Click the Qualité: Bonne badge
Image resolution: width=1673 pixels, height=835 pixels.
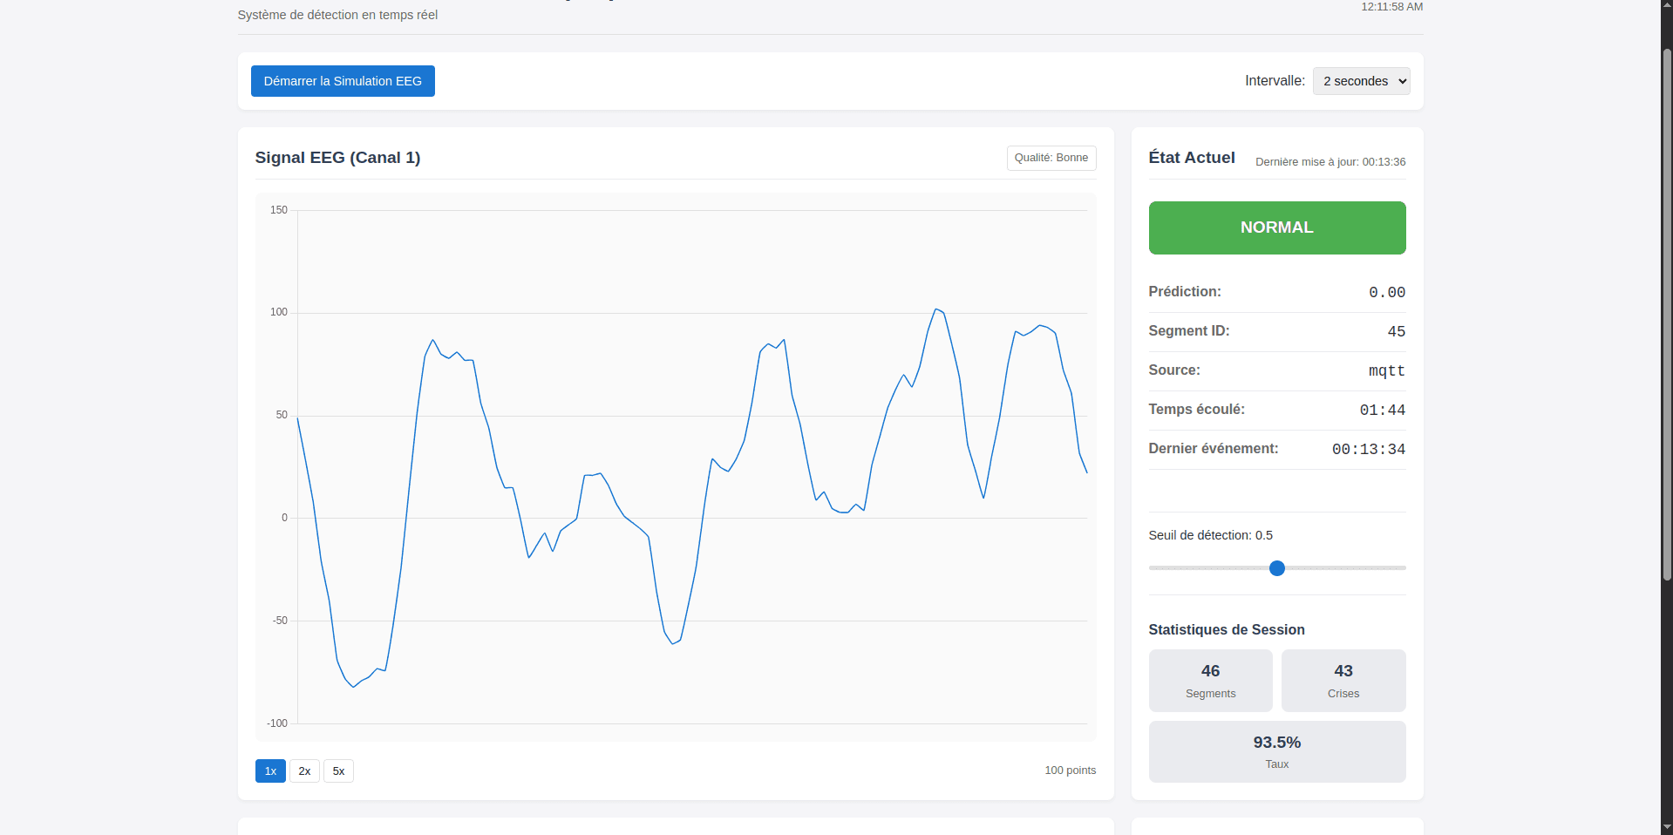pos(1051,158)
